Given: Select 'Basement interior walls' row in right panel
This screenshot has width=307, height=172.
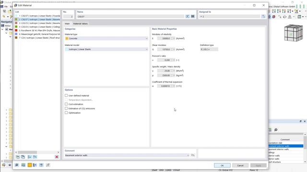Looking at the screenshot, I should coord(286,149).
